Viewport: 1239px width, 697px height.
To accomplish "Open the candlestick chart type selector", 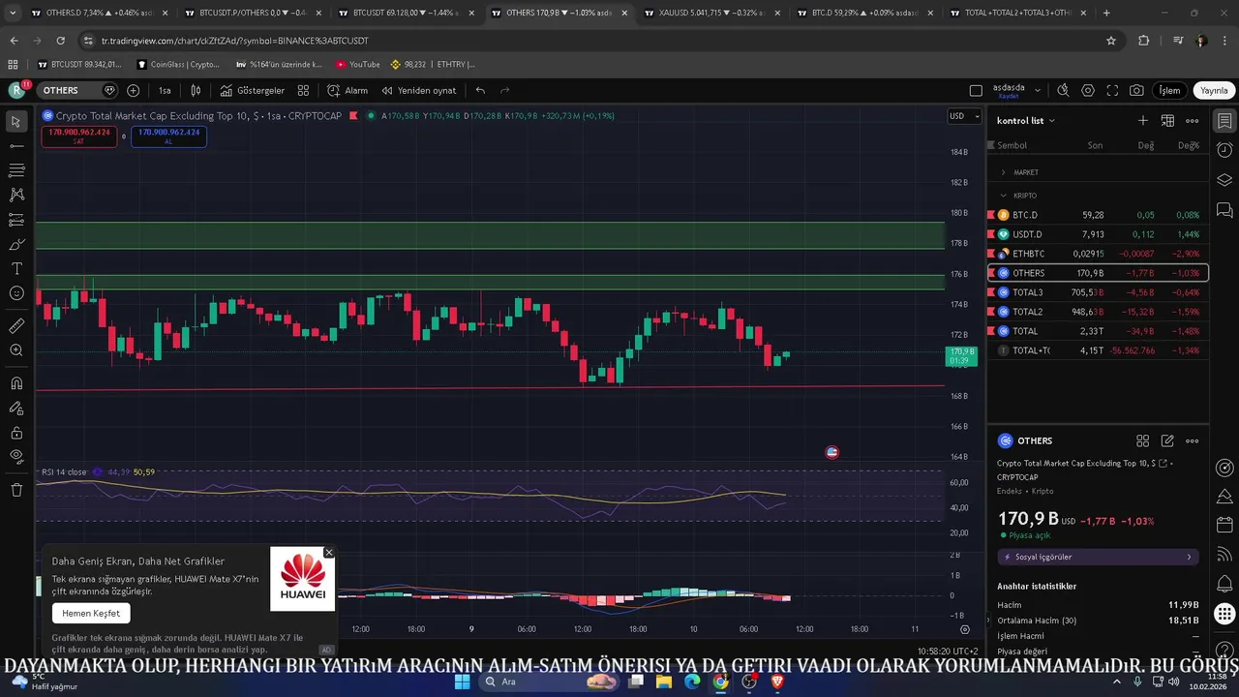I will pyautogui.click(x=196, y=90).
